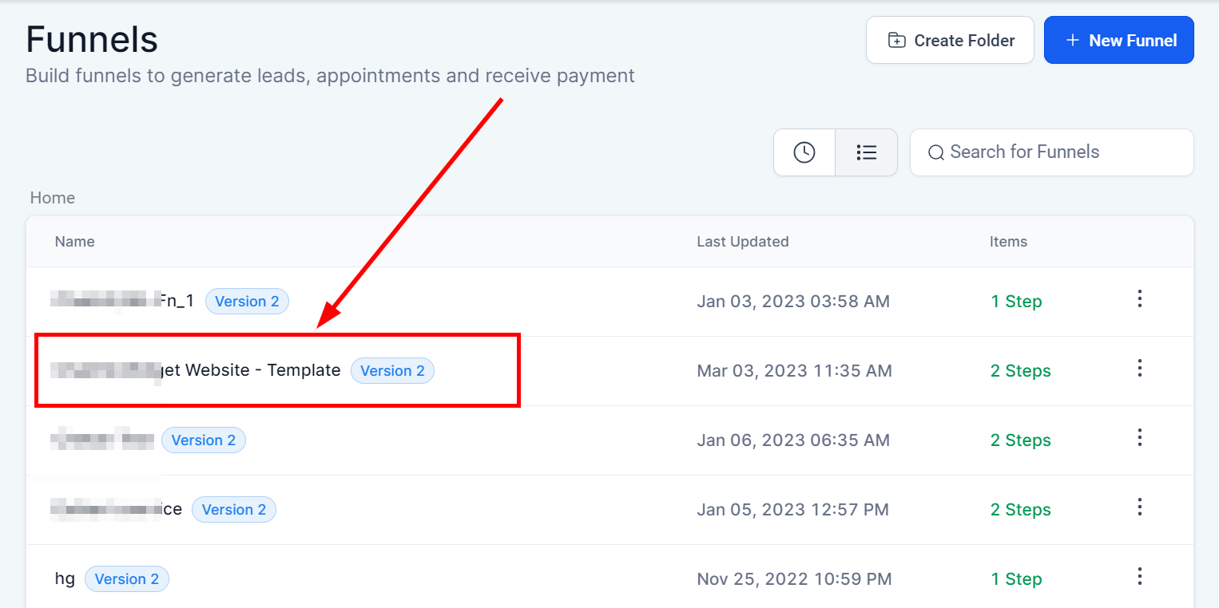Open three-dot menu for hg funnel
The height and width of the screenshot is (608, 1219).
1140,577
